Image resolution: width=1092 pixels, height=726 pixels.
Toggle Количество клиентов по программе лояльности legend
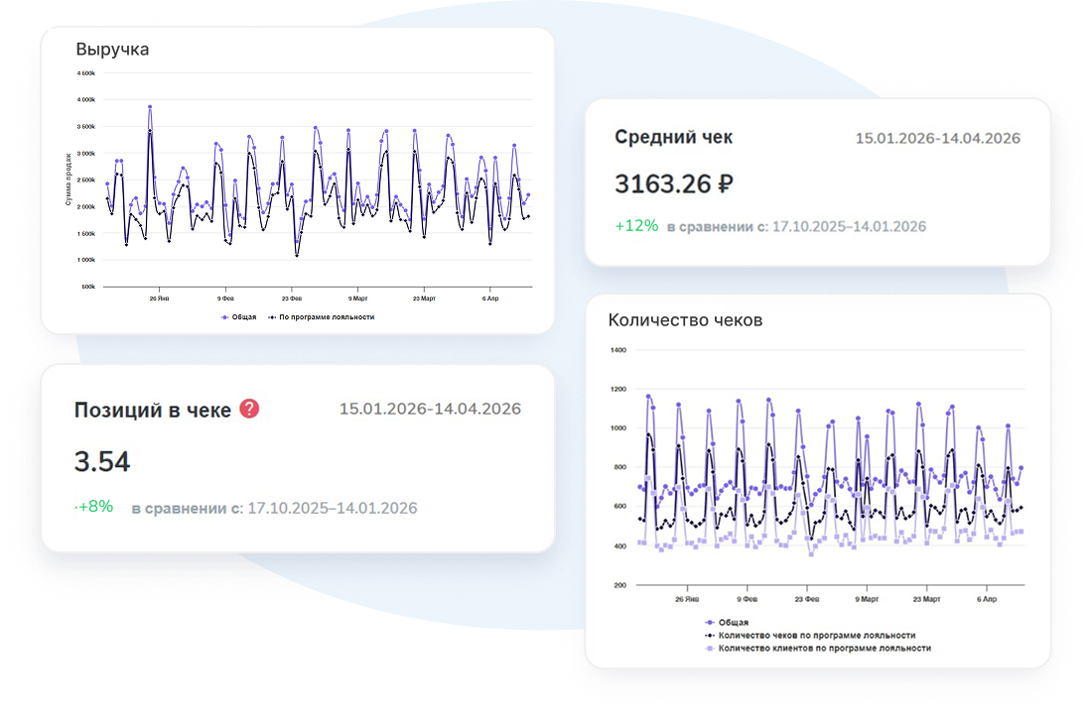817,648
